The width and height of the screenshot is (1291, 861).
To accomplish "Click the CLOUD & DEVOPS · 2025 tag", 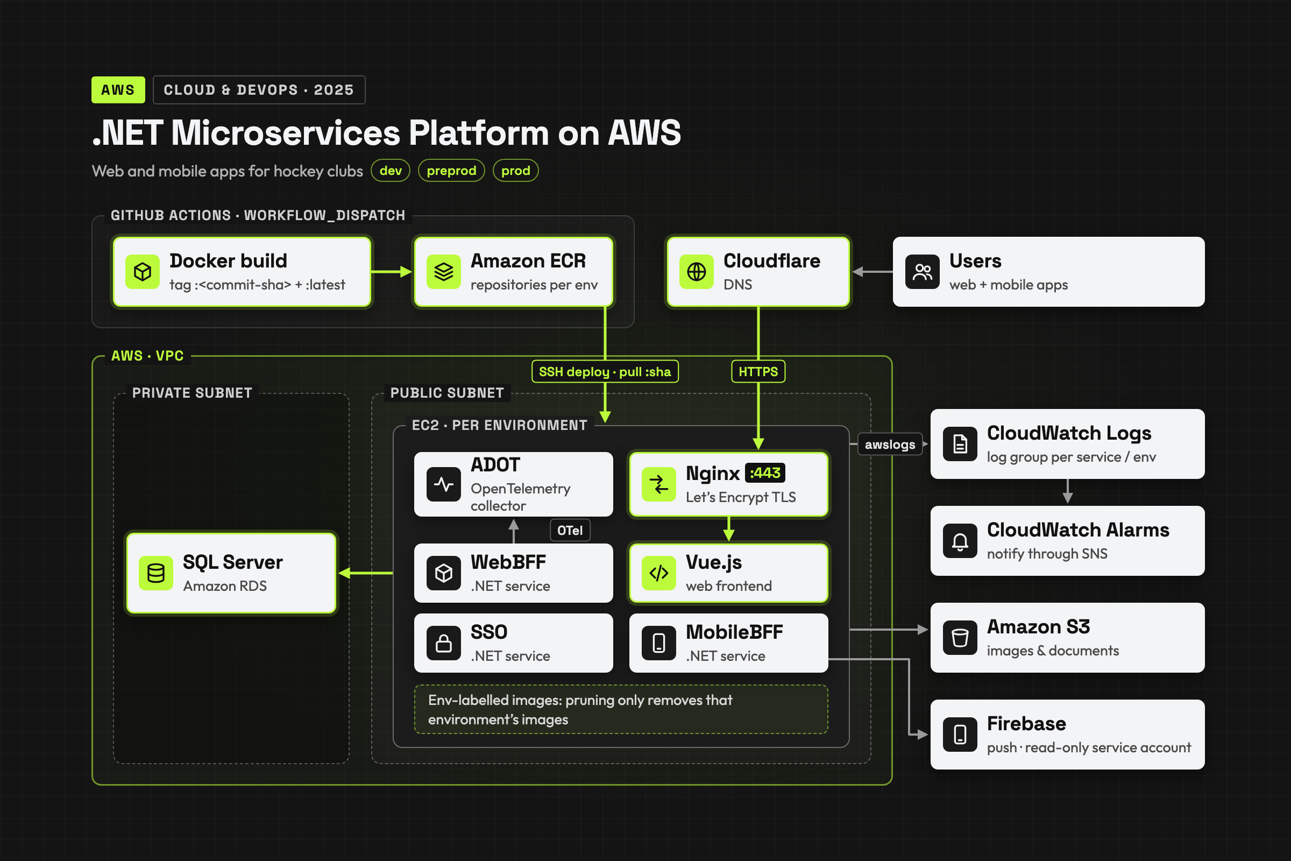I will click(259, 90).
